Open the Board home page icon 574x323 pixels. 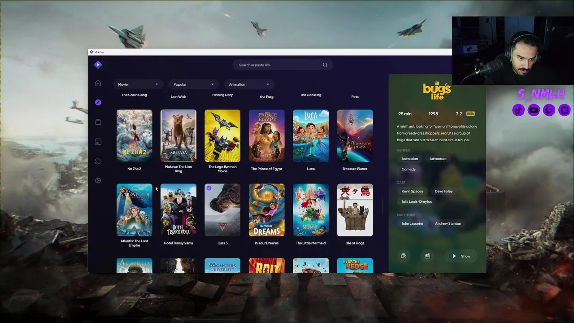(98, 83)
